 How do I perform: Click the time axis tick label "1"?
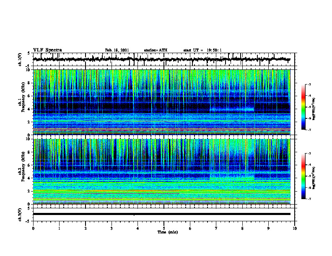[x=59, y=228]
